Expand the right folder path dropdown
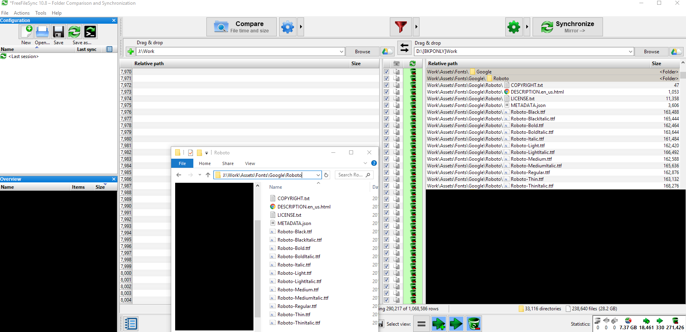 click(x=631, y=51)
